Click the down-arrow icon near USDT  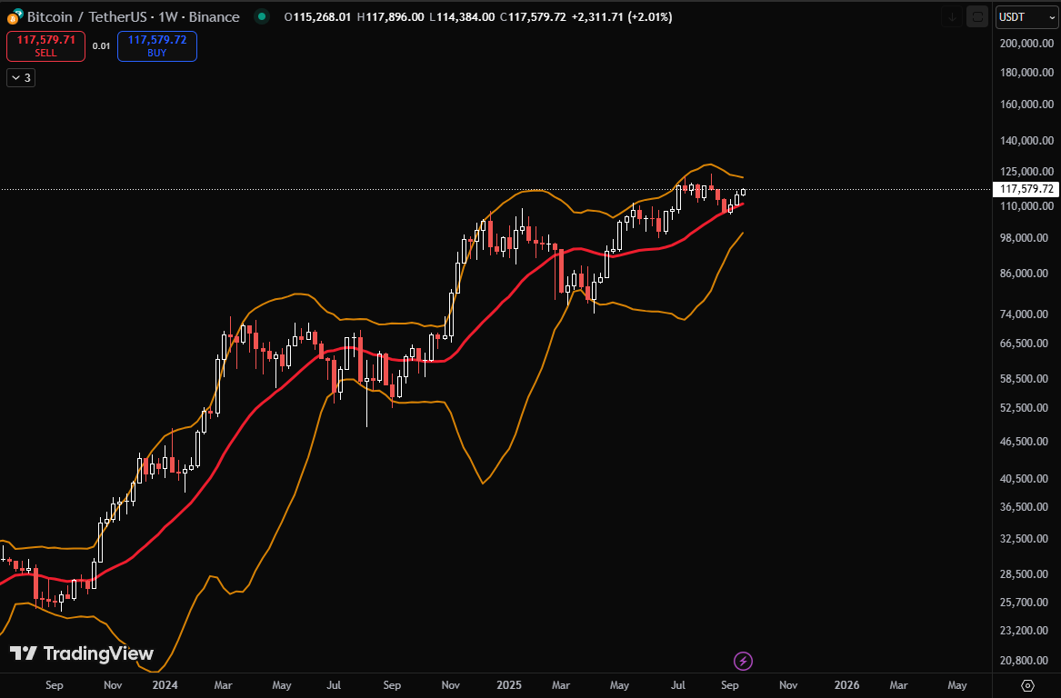951,17
